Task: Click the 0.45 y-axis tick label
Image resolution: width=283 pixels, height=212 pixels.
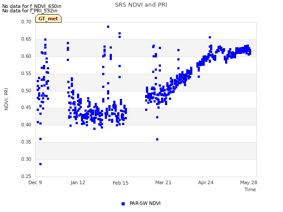Action: point(27,108)
